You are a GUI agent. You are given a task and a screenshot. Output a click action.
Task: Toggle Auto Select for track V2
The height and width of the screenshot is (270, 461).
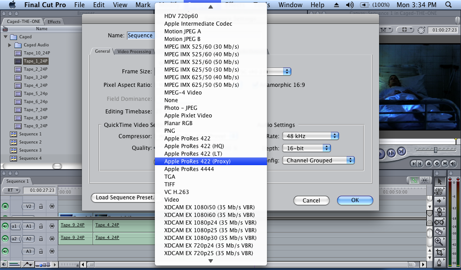point(52,206)
